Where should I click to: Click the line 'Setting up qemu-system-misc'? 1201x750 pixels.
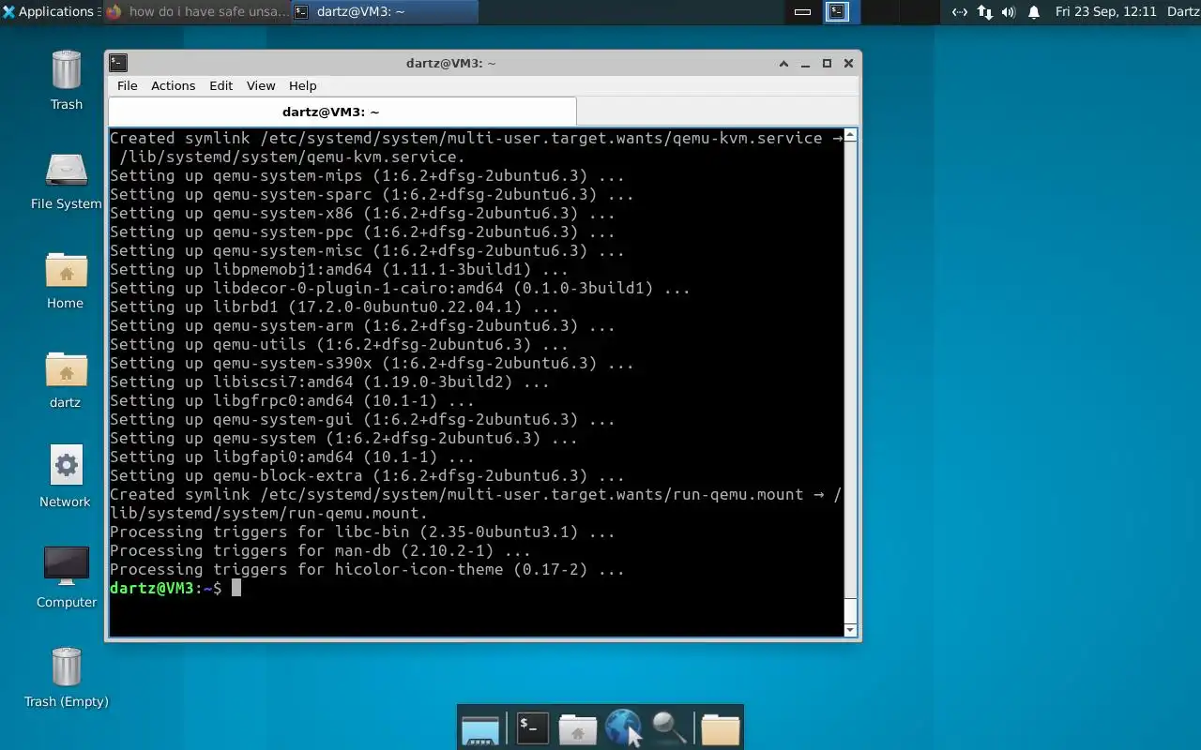(x=367, y=250)
